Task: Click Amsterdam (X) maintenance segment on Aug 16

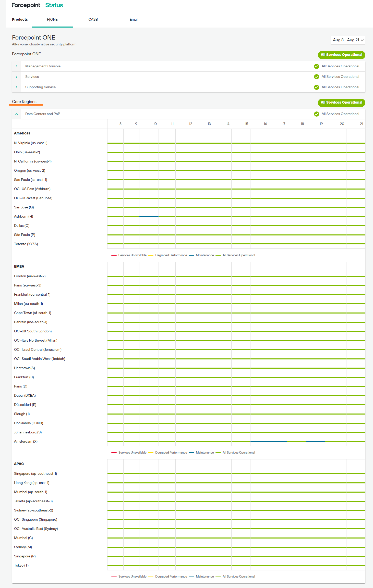Action: tap(259, 442)
